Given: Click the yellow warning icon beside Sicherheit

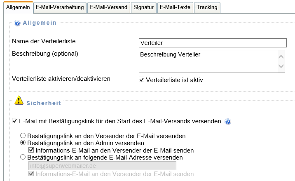Looking at the screenshot, I should (x=19, y=101).
